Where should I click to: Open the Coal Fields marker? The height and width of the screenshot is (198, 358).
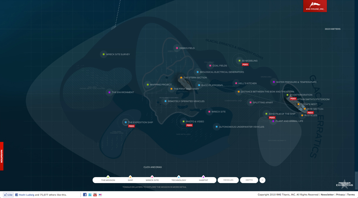tap(210, 66)
